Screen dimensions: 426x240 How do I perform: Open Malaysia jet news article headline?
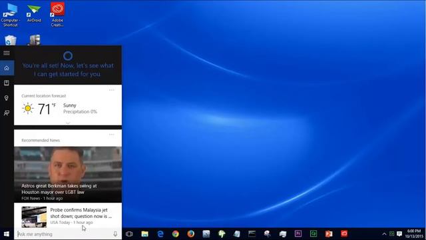coord(81,213)
